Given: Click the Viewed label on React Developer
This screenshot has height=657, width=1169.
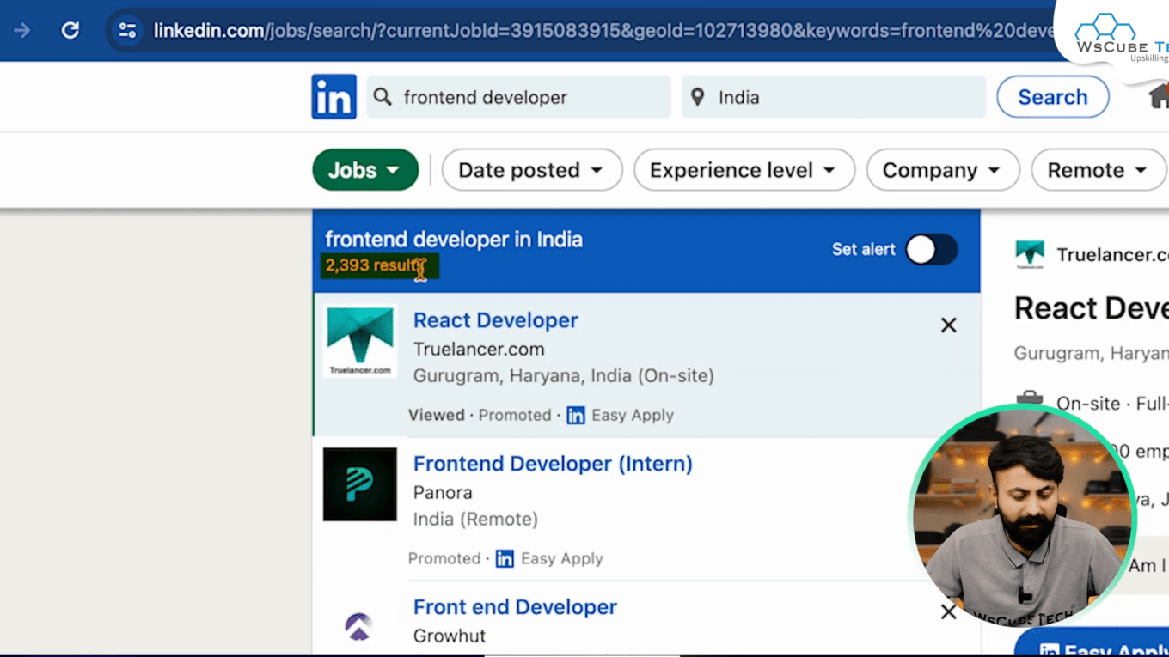Looking at the screenshot, I should pyautogui.click(x=437, y=416).
